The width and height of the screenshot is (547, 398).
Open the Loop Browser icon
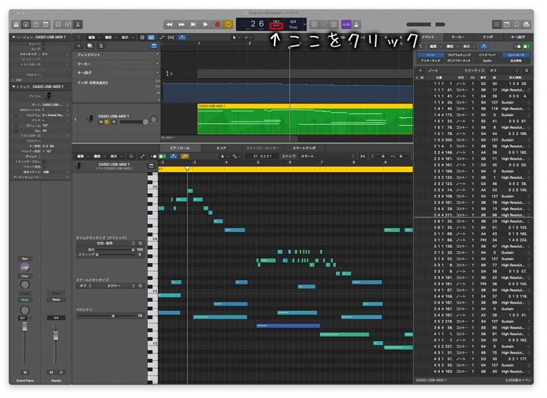tap(517, 25)
